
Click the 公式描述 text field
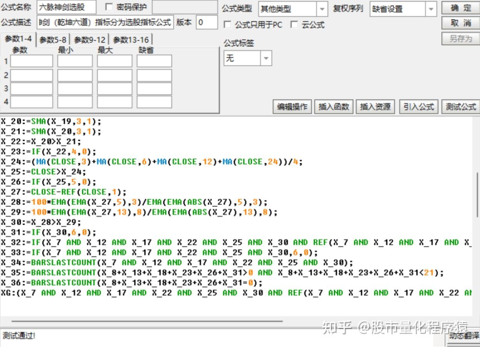105,22
